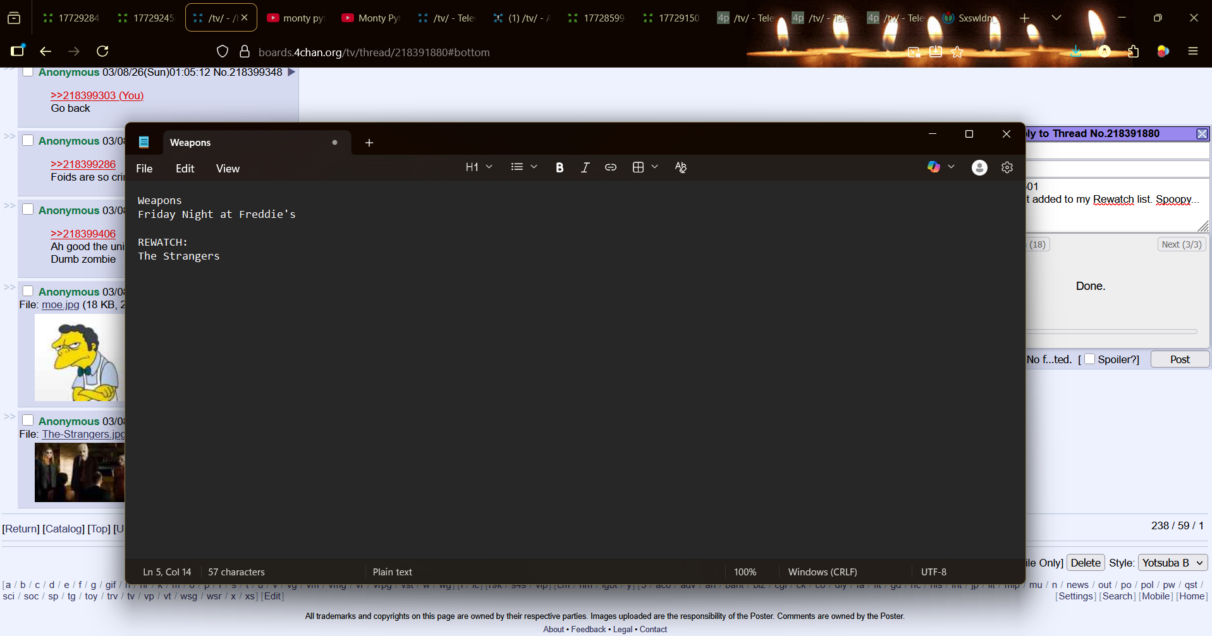This screenshot has width=1212, height=636.
Task: Click the reply comment text area
Action: [x=1117, y=205]
